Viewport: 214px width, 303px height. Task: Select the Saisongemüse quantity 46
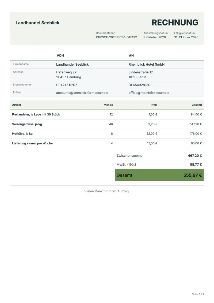(111, 124)
